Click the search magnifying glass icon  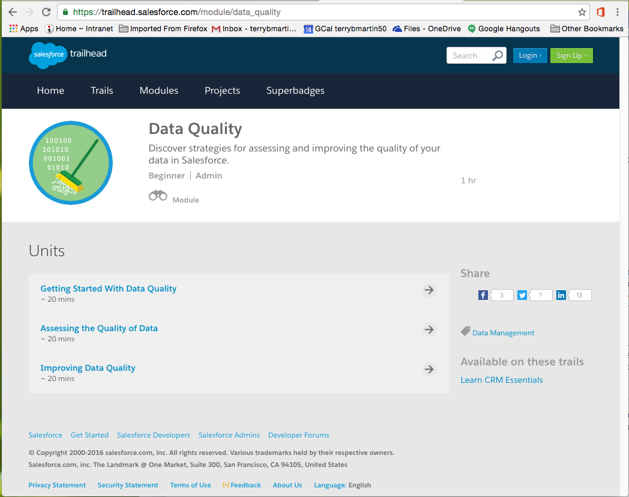(x=498, y=55)
